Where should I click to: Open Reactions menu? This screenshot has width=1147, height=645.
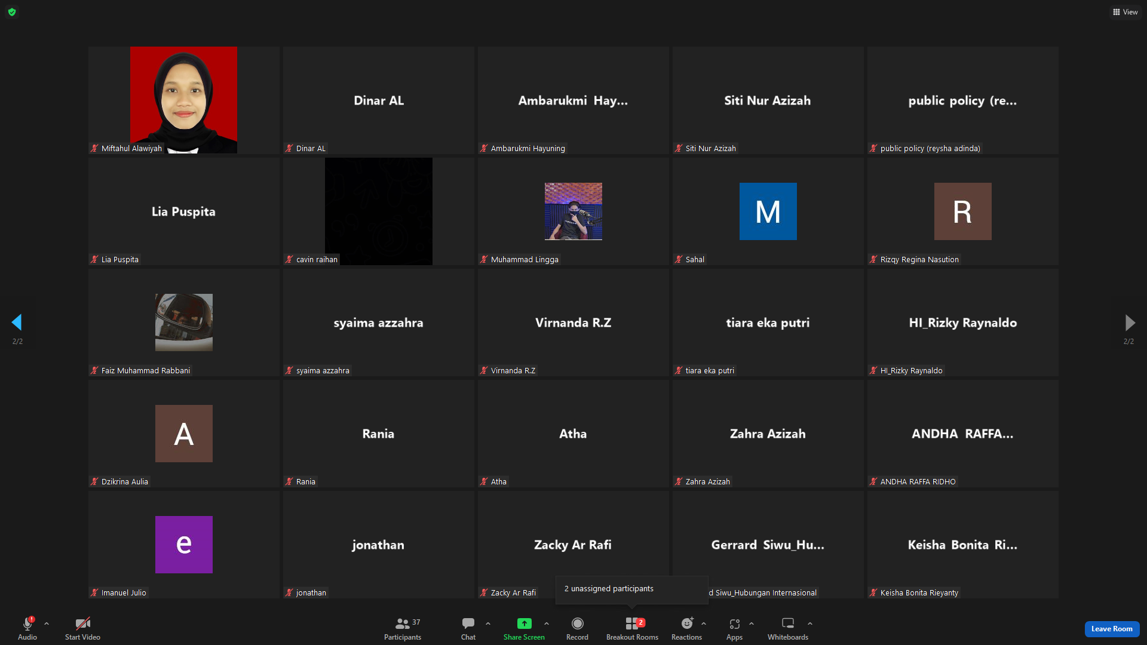(x=686, y=628)
